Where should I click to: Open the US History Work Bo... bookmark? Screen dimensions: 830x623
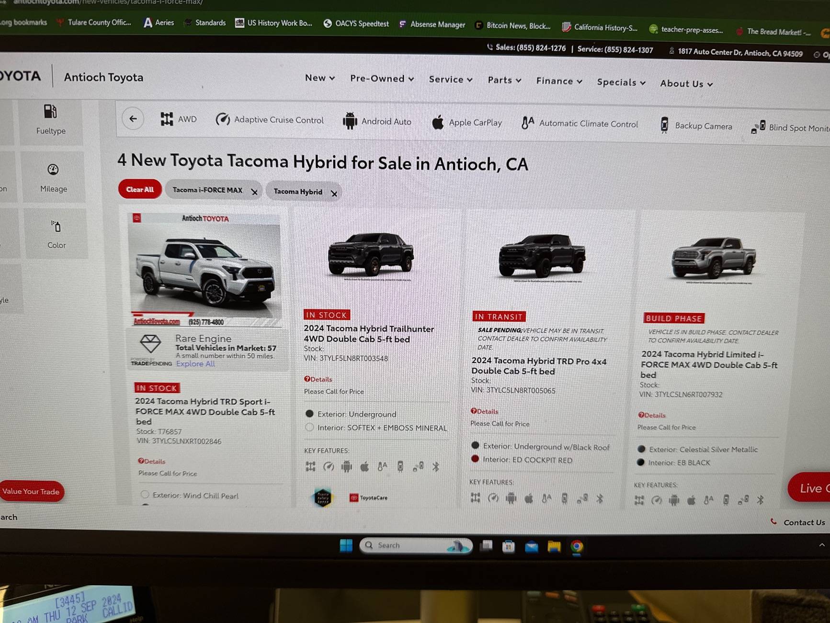coord(273,23)
